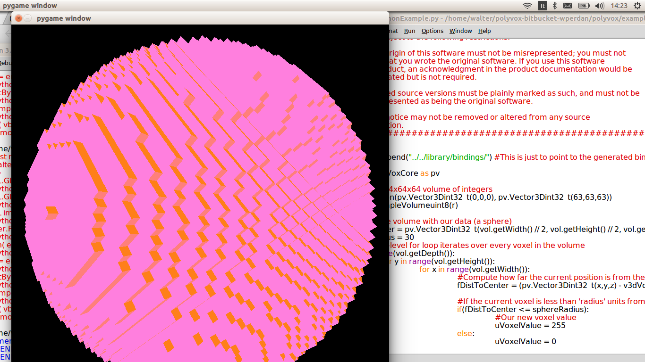Screen dimensions: 645x362
Task: Click the 'It' keyboard layout indicator
Action: (x=543, y=6)
